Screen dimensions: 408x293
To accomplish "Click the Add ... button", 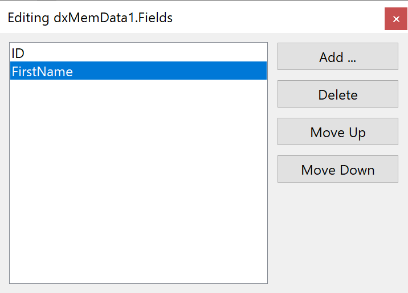I will tap(337, 57).
